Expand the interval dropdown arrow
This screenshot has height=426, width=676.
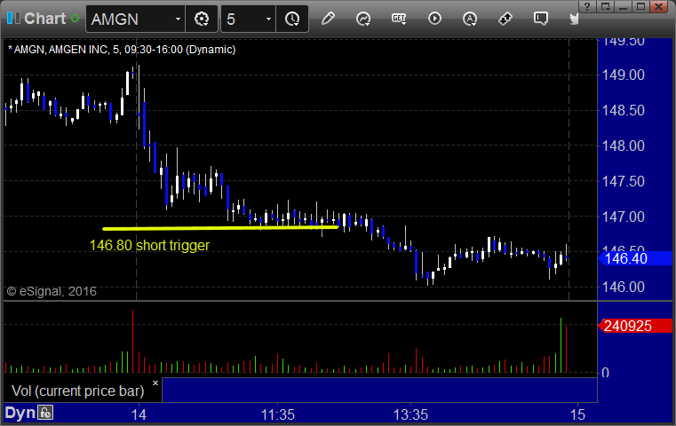268,19
